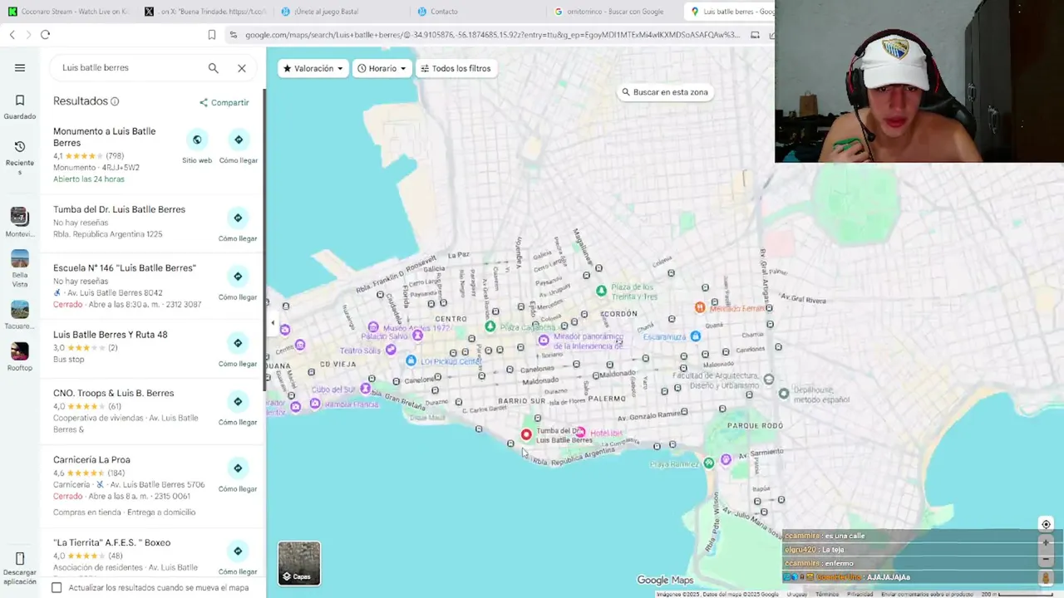Open Todos los filtros panel
The width and height of the screenshot is (1064, 598).
456,68
